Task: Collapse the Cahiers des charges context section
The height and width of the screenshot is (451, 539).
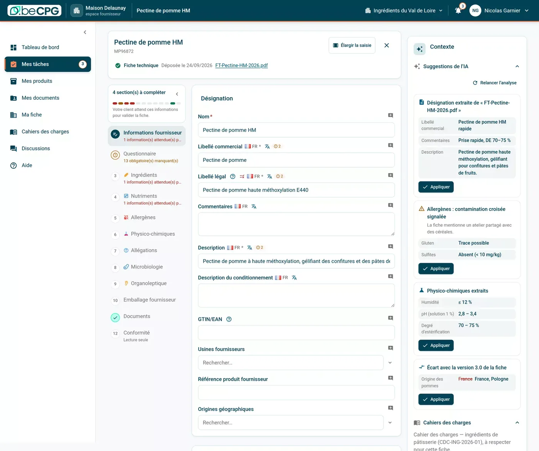Action: click(x=517, y=423)
